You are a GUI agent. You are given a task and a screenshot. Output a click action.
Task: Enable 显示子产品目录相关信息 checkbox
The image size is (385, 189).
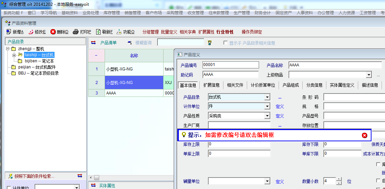pyautogui.click(x=226, y=43)
